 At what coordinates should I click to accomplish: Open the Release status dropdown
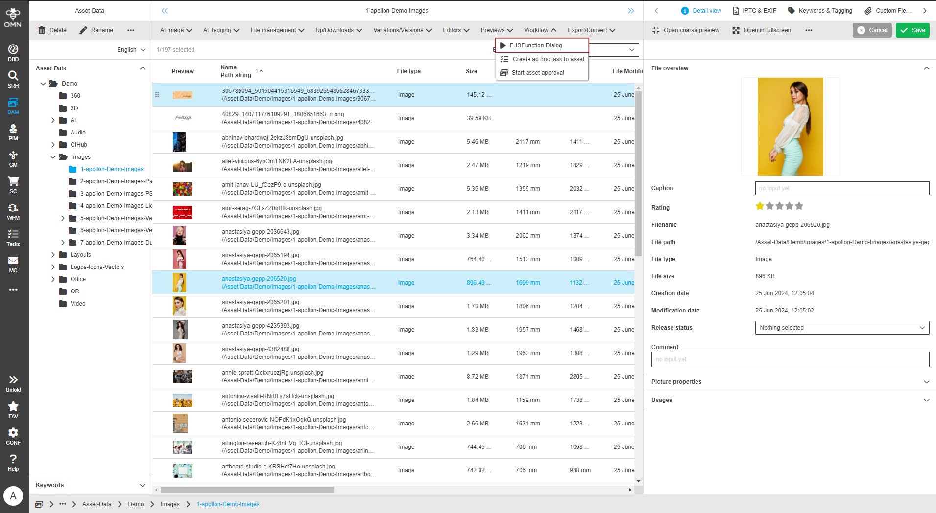(841, 328)
